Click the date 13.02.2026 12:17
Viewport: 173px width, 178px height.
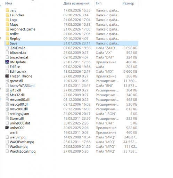(x=77, y=71)
